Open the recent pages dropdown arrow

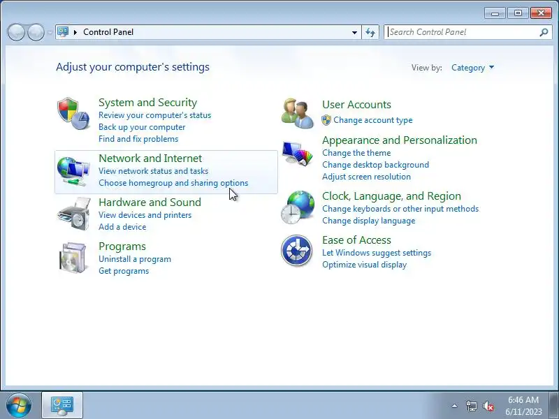50,32
